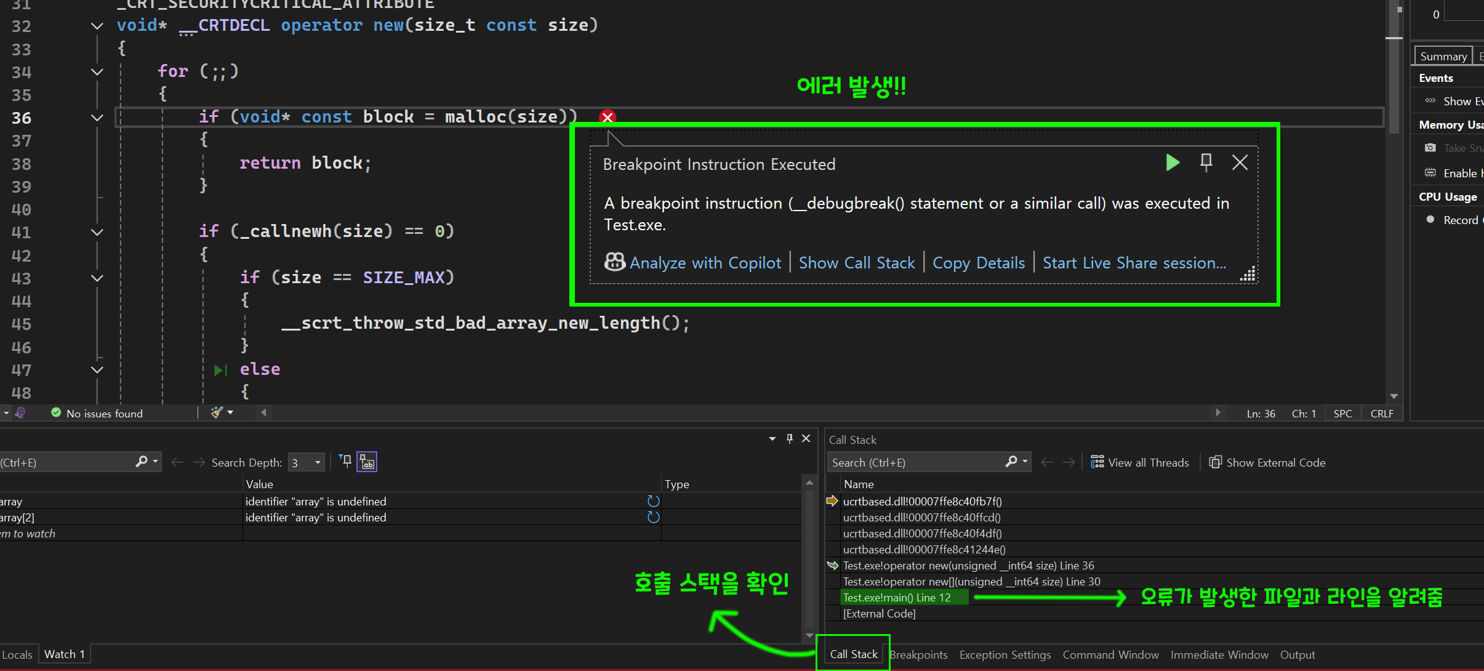Viewport: 1484px width, 671px height.
Task: Open the Search Depth dropdown
Action: (318, 462)
